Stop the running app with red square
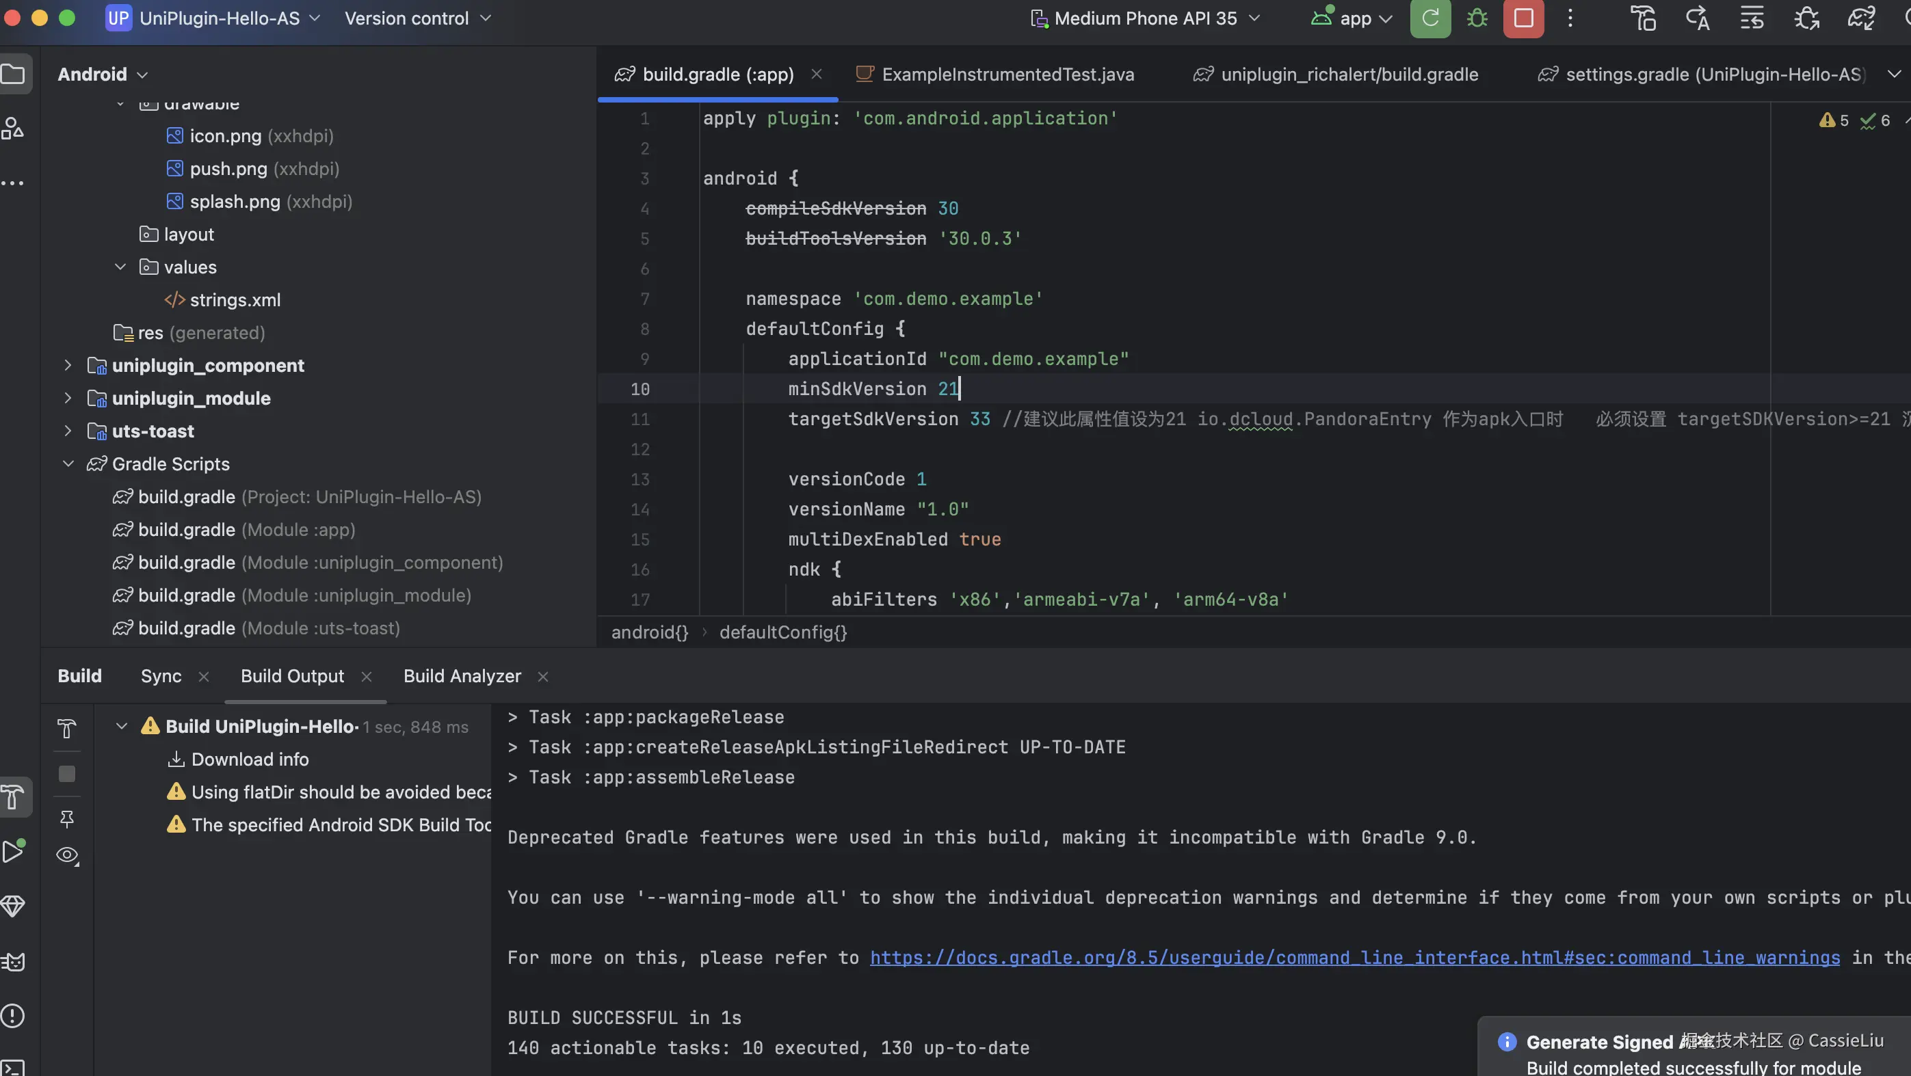Image resolution: width=1911 pixels, height=1076 pixels. [x=1523, y=18]
